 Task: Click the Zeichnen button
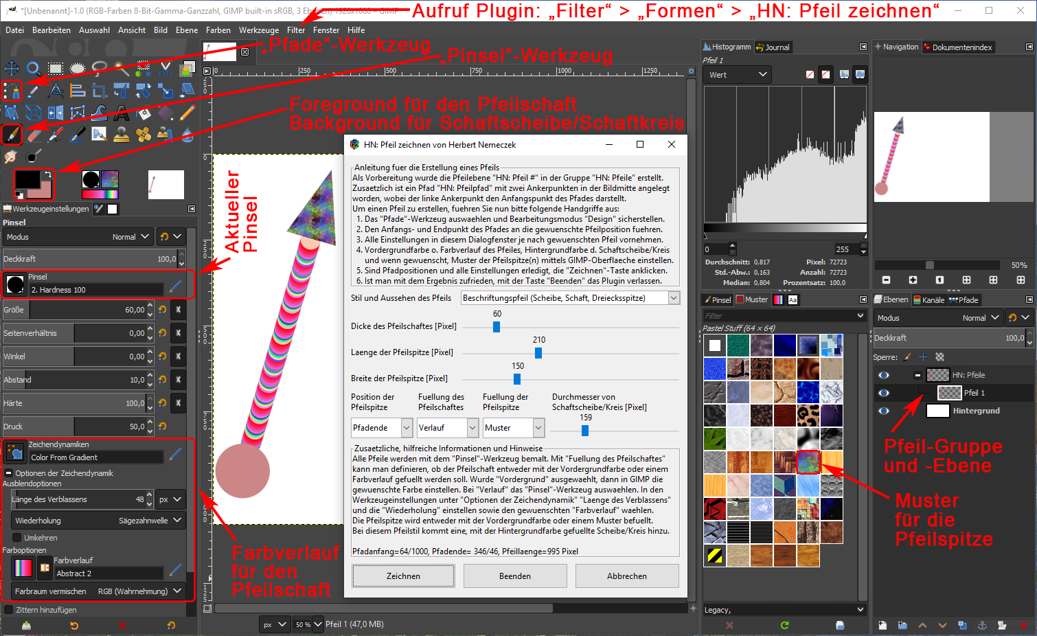coord(403,576)
